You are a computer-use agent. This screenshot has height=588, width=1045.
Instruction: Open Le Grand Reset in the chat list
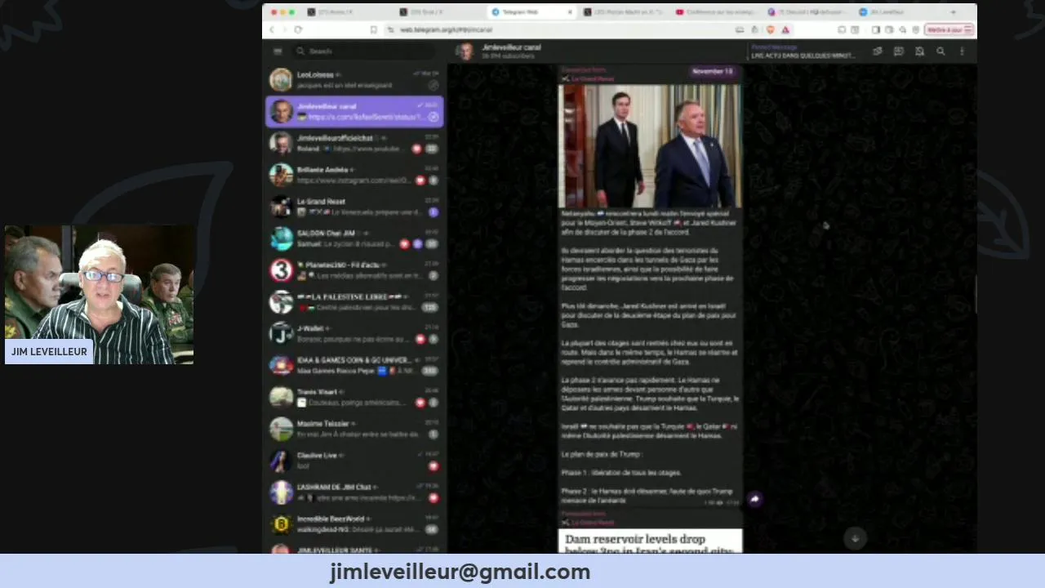[354, 207]
